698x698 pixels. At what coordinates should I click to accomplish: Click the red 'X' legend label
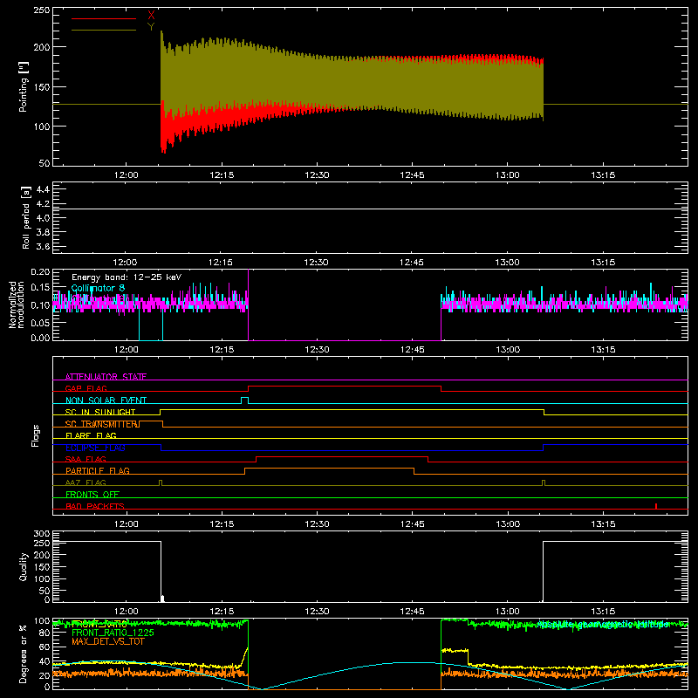coord(151,16)
